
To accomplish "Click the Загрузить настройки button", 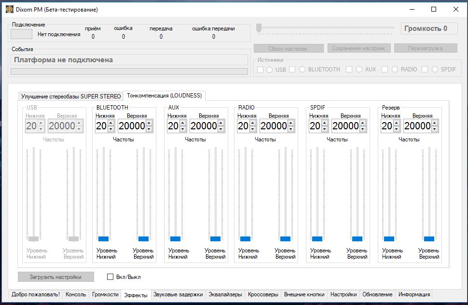I will [56, 277].
